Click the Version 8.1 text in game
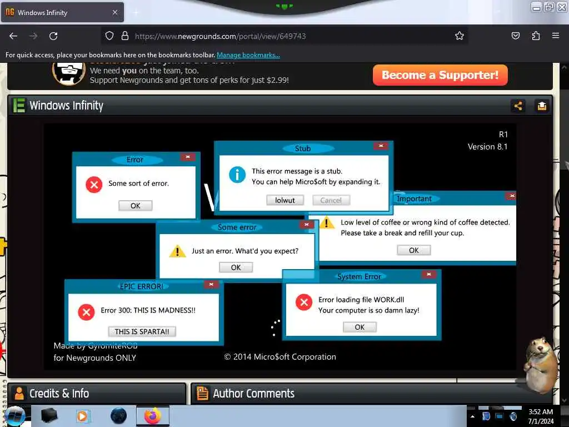The height and width of the screenshot is (427, 569). point(487,147)
